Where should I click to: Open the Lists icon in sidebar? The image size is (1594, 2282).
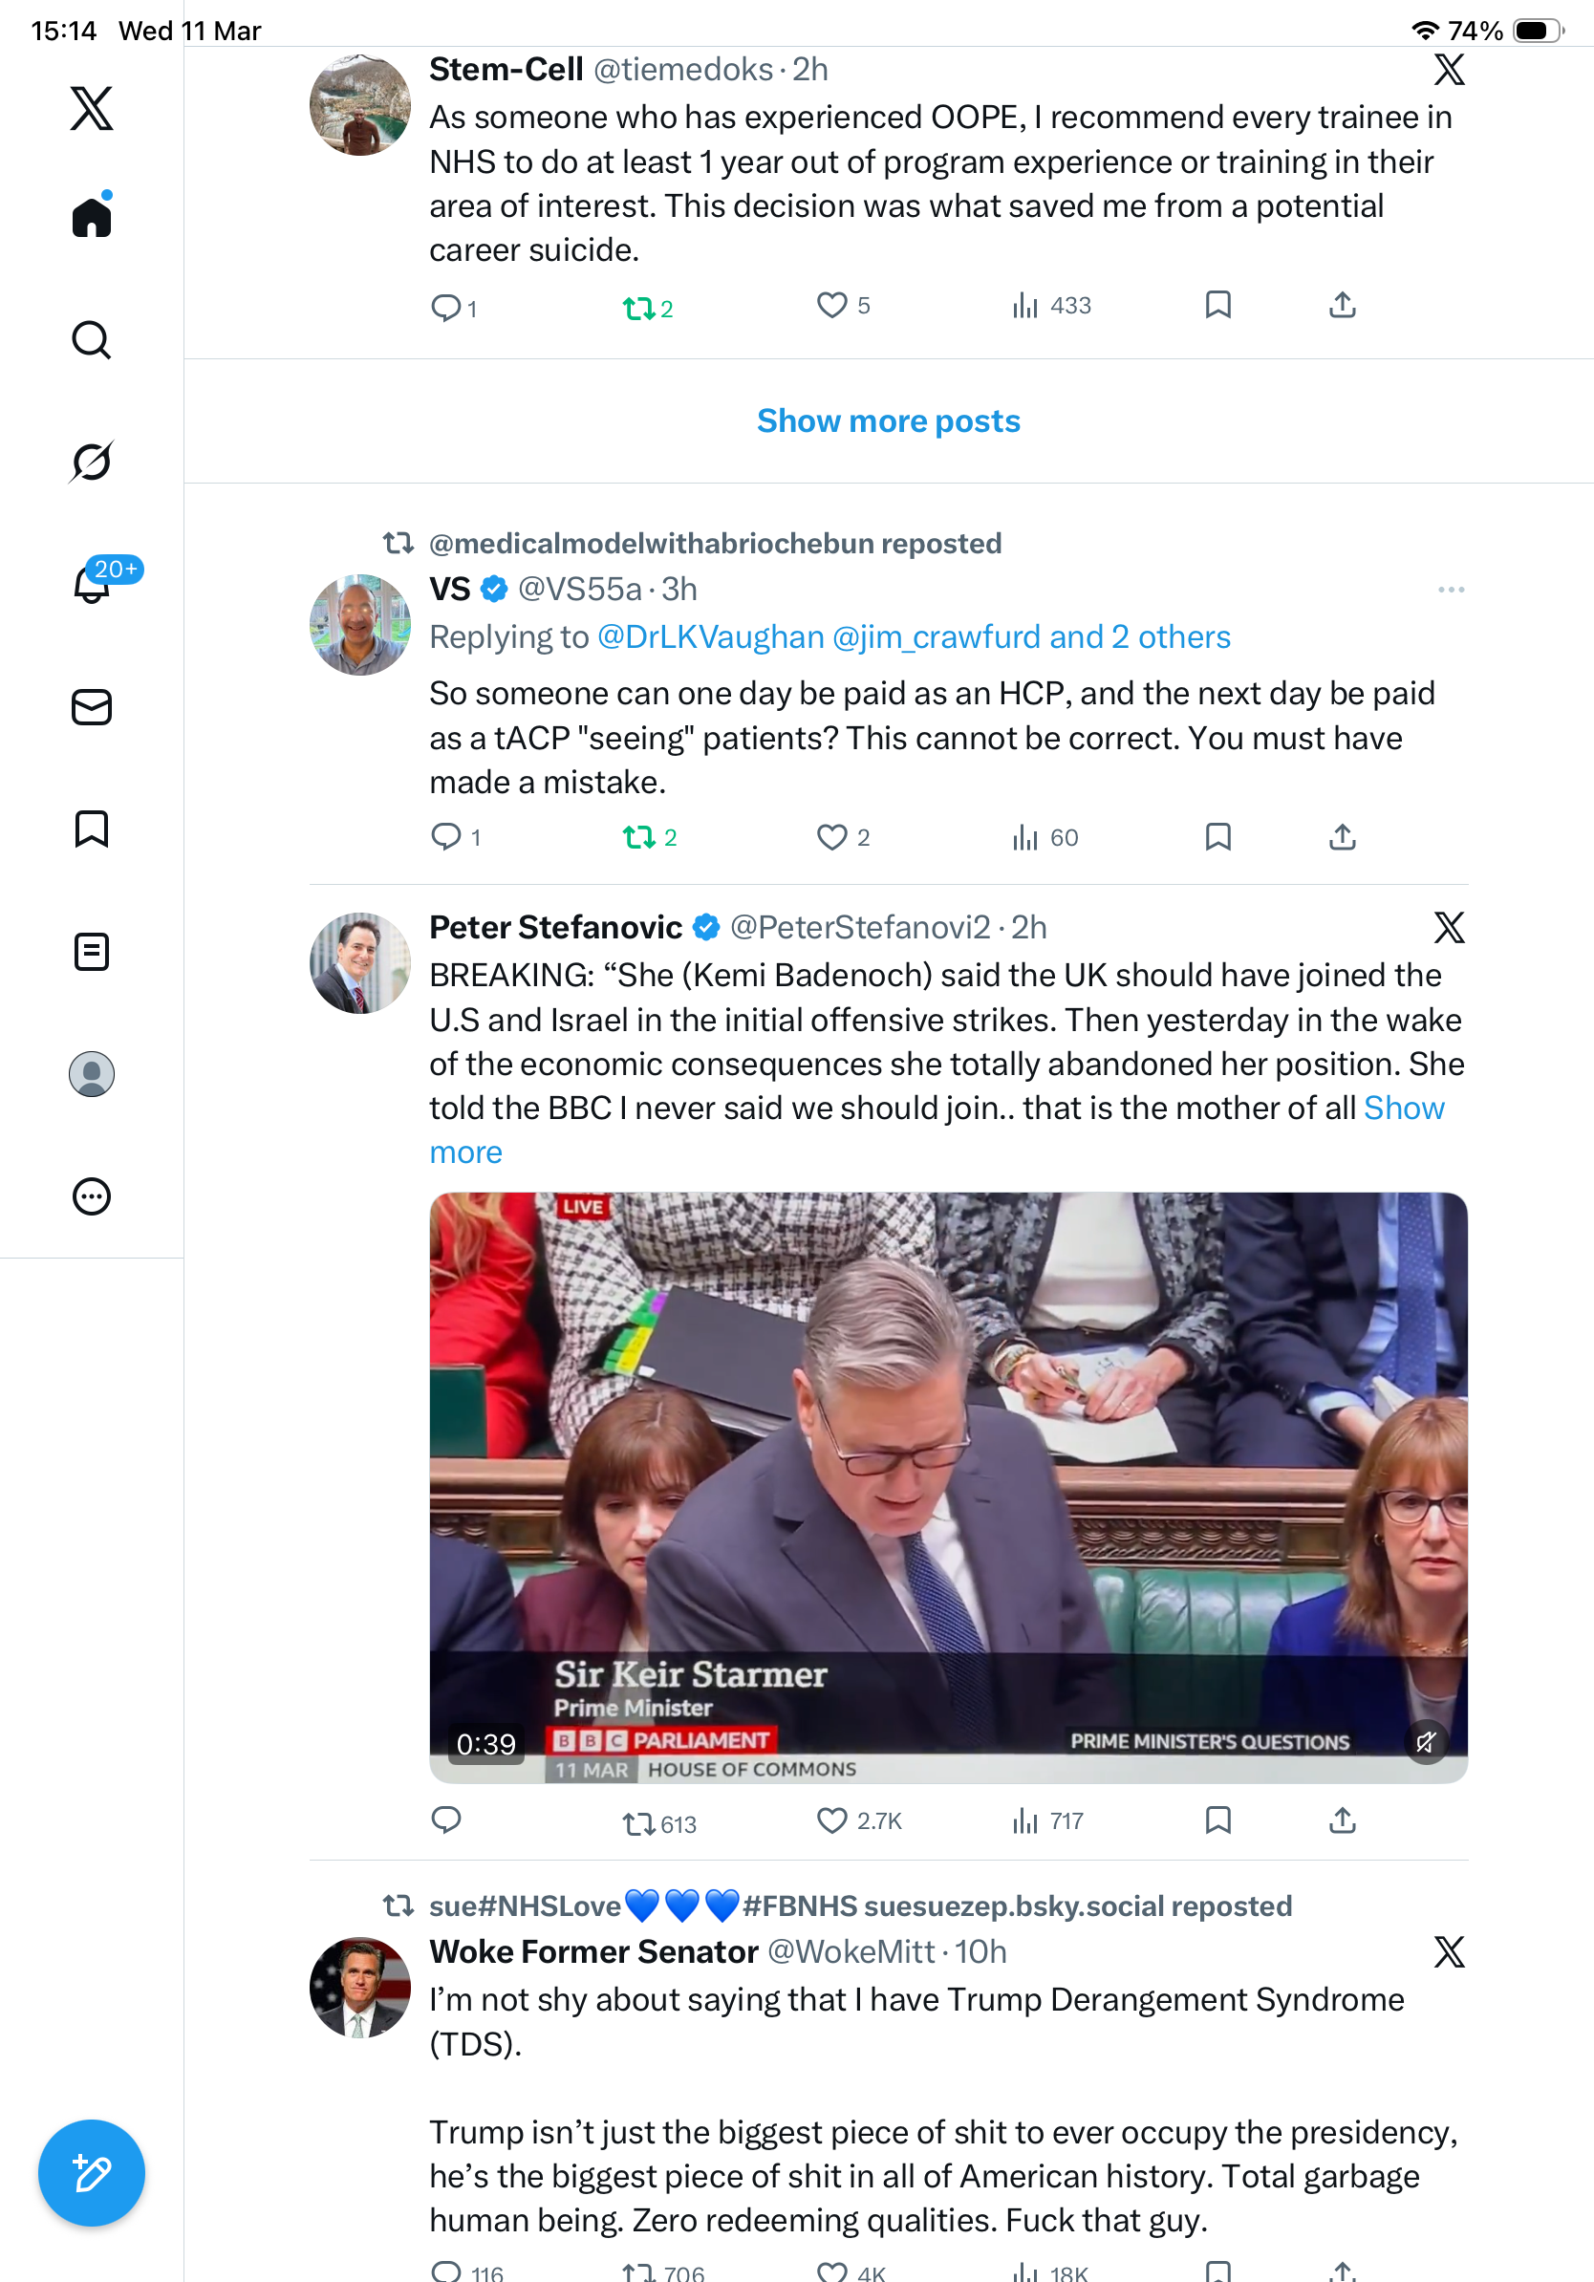pyautogui.click(x=92, y=951)
